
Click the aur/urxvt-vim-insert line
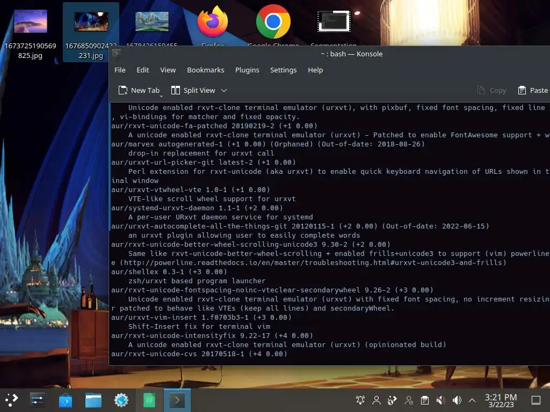[x=201, y=317]
